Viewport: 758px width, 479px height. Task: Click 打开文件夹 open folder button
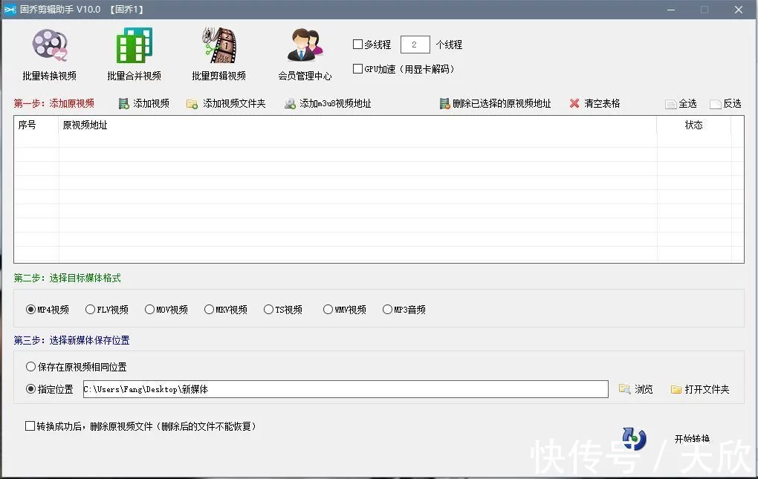[700, 389]
